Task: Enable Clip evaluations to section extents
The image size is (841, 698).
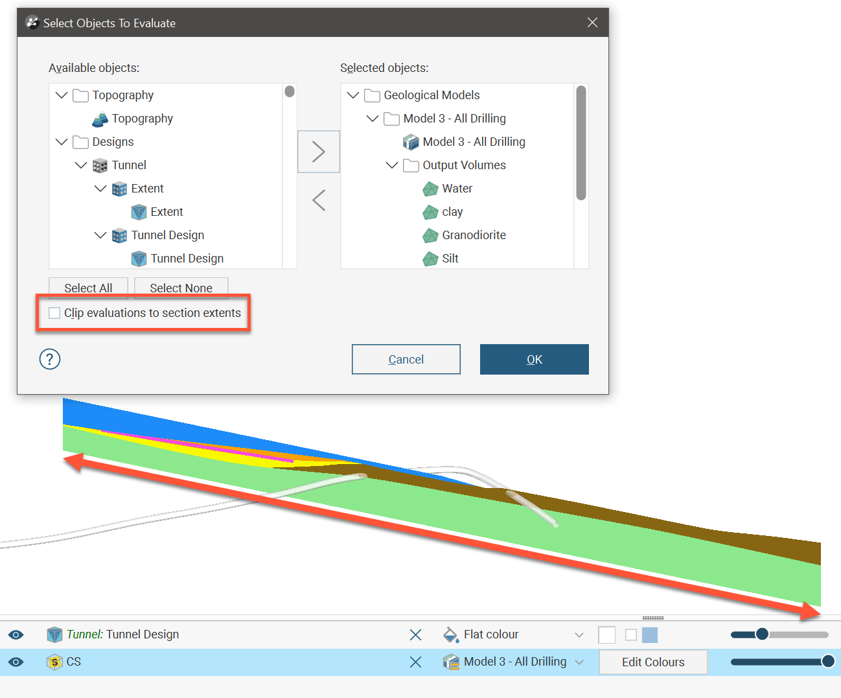Action: (55, 314)
